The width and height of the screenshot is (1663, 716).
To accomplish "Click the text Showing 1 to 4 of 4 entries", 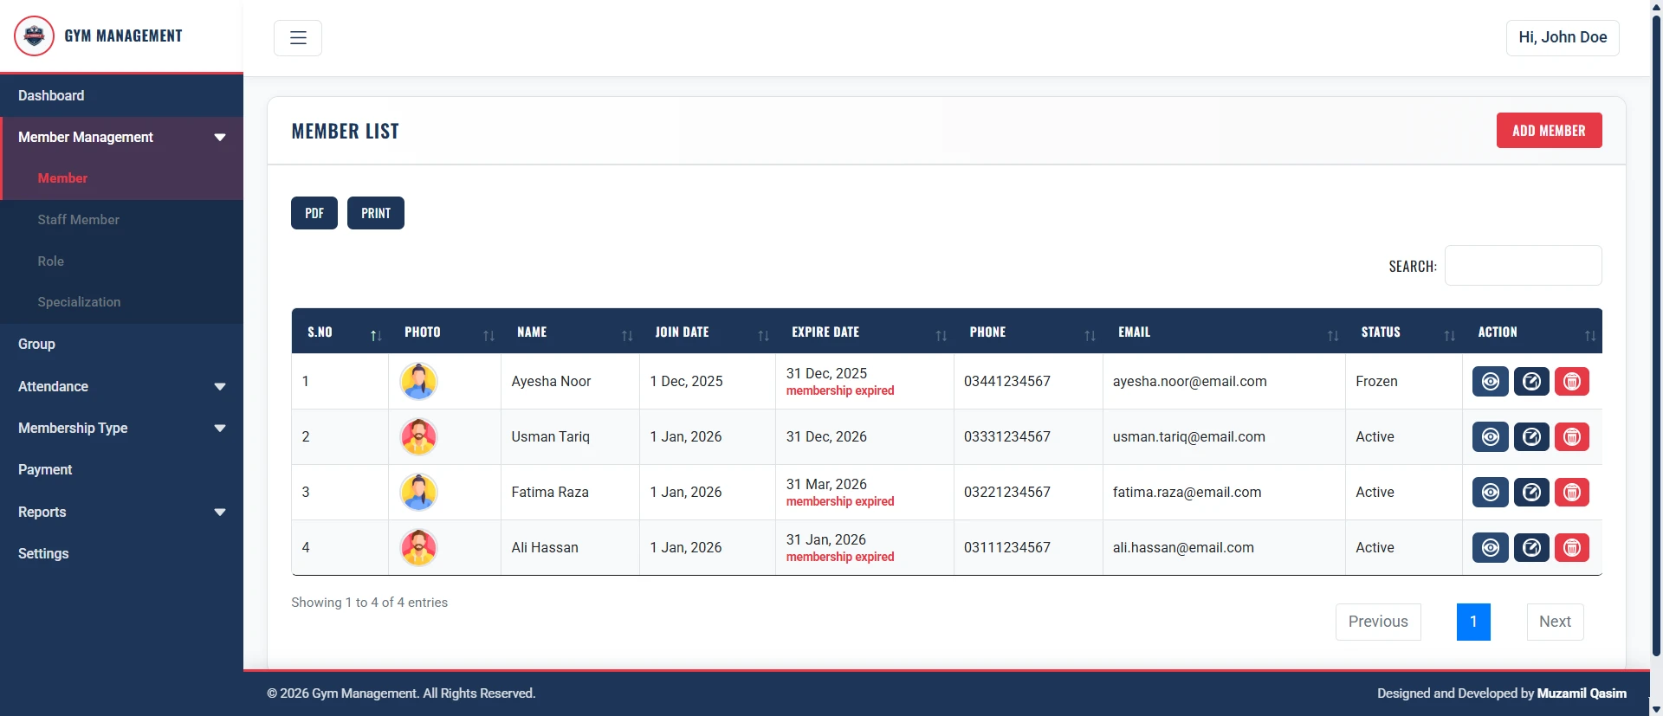I will tap(369, 603).
